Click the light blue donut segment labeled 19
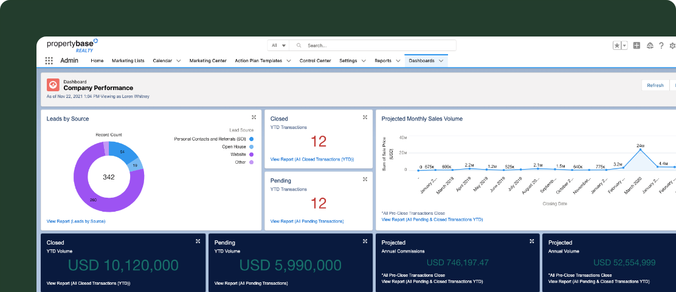The image size is (676, 292). [x=136, y=165]
